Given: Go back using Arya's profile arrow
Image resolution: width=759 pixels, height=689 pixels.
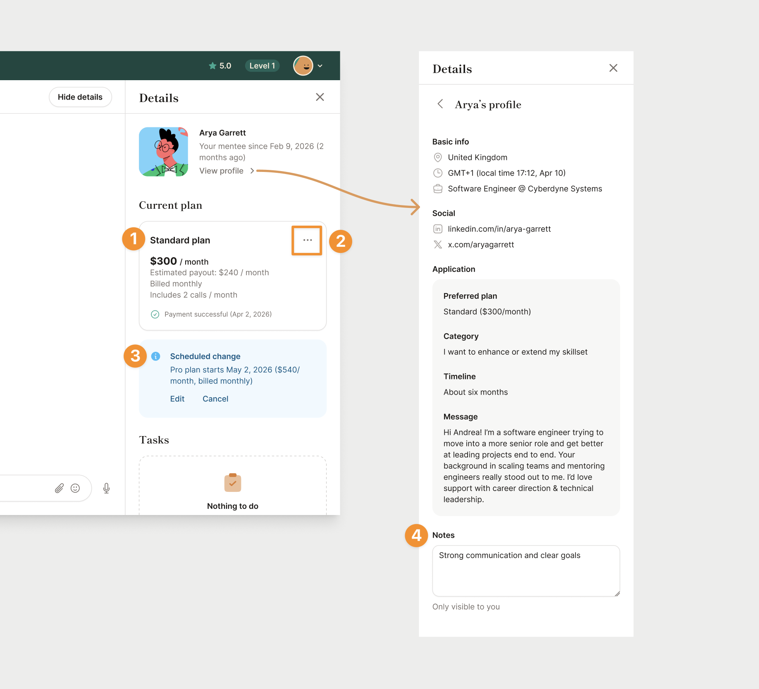Looking at the screenshot, I should tap(440, 104).
